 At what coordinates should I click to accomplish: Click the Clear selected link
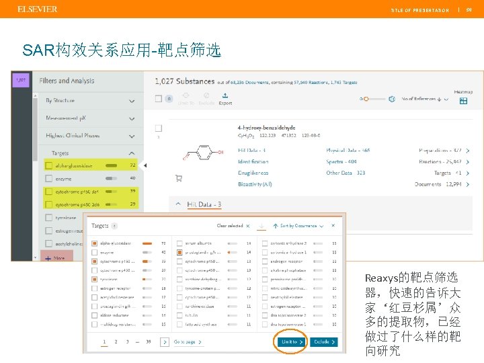(x=230, y=226)
